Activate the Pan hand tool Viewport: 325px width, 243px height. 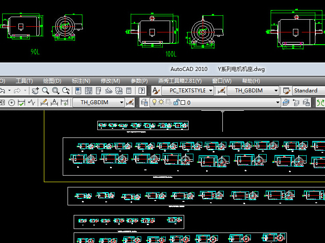pyautogui.click(x=36, y=91)
